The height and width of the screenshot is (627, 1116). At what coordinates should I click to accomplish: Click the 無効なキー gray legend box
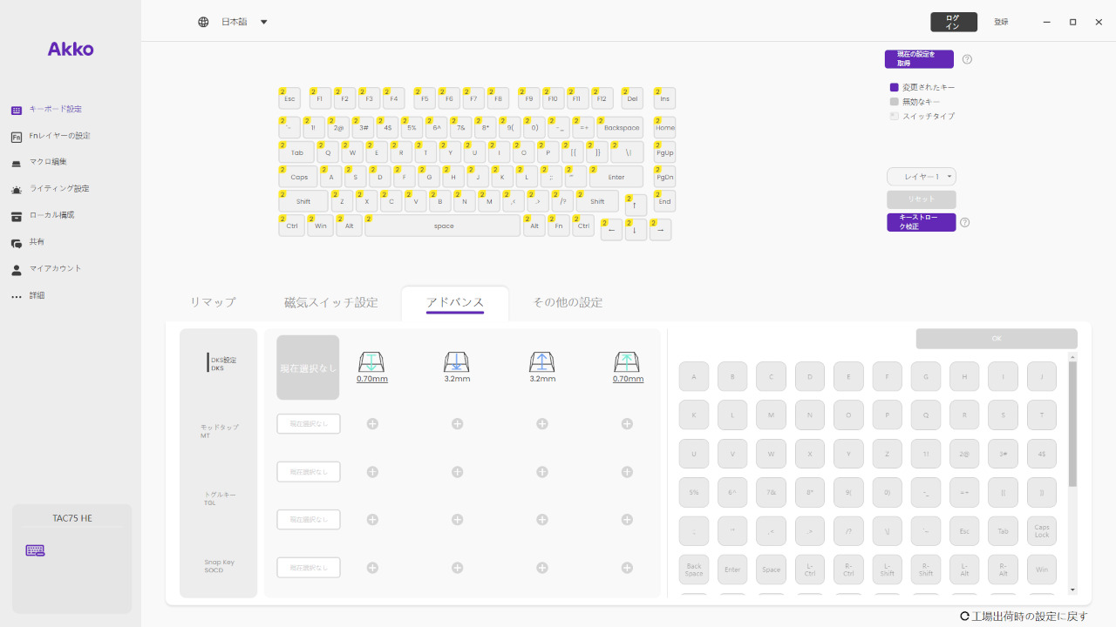point(894,102)
